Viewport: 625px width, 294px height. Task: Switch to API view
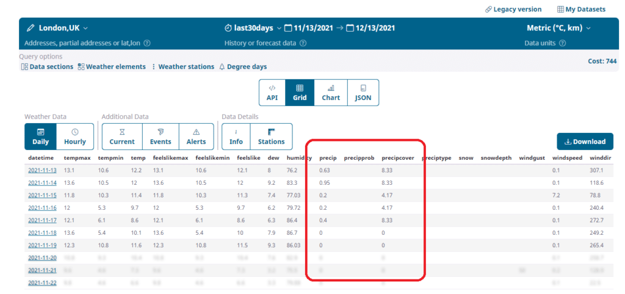[x=272, y=93]
